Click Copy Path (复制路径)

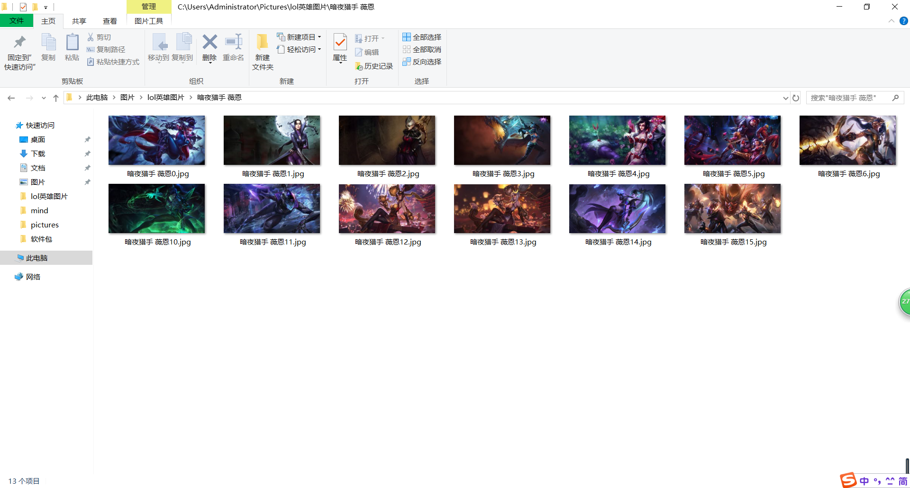click(106, 49)
